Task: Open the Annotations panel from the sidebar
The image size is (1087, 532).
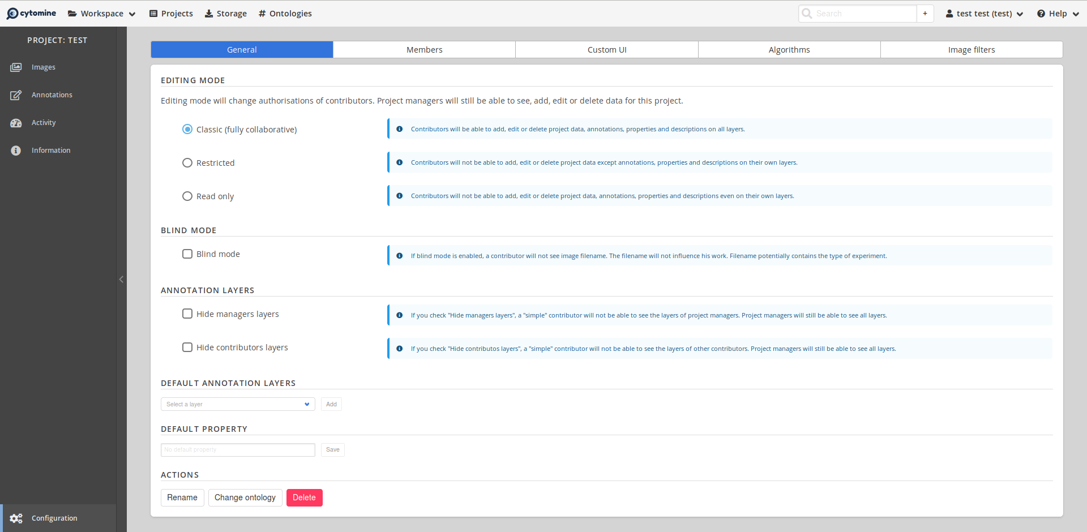Action: pyautogui.click(x=52, y=95)
